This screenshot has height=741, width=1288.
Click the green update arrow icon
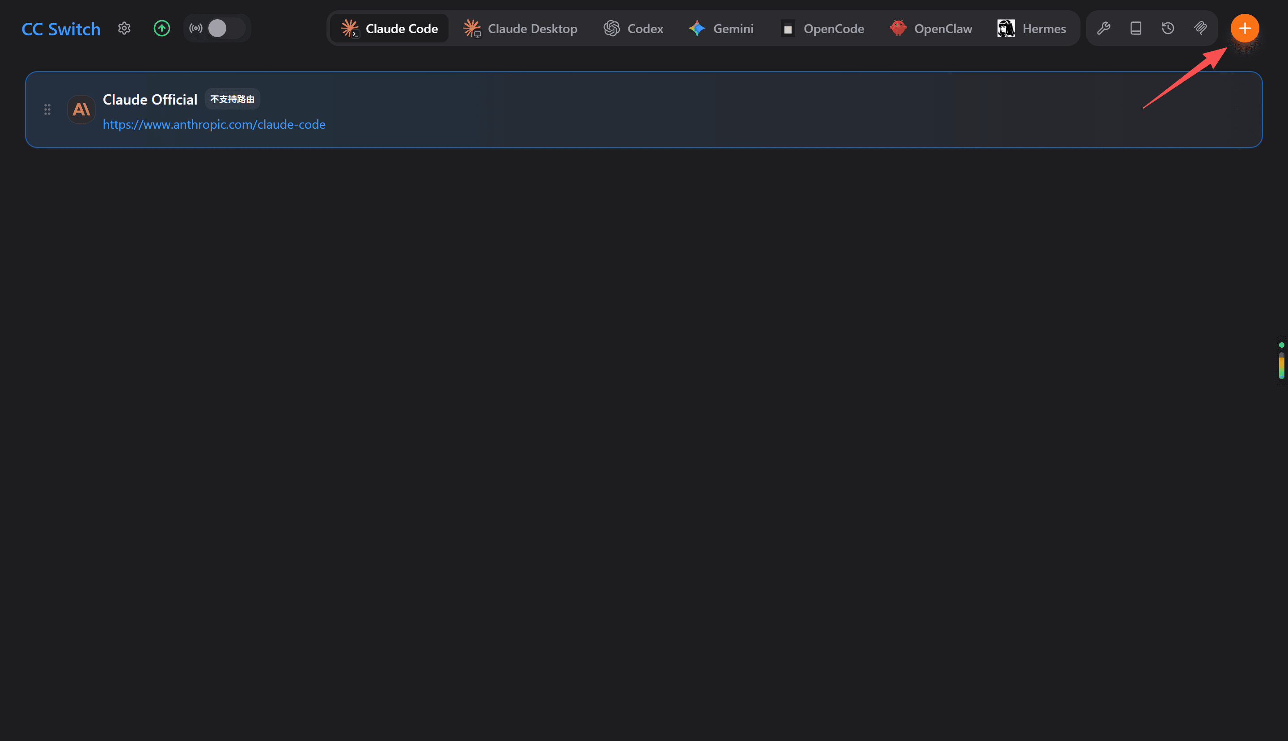pos(162,28)
